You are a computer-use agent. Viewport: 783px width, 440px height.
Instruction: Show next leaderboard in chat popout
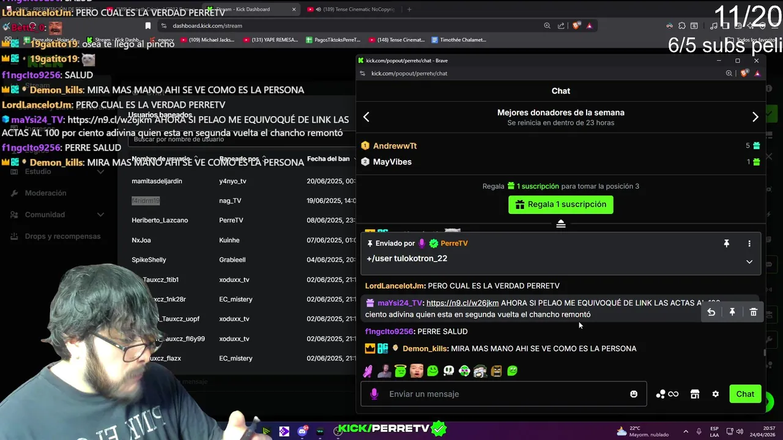[x=755, y=117]
